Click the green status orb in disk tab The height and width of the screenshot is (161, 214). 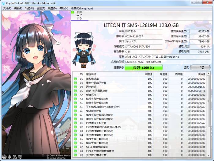pos(73,12)
